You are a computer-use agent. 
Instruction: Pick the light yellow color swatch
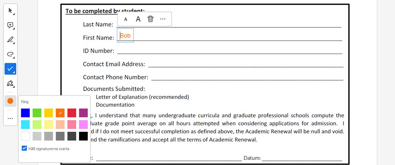[x=49, y=125]
